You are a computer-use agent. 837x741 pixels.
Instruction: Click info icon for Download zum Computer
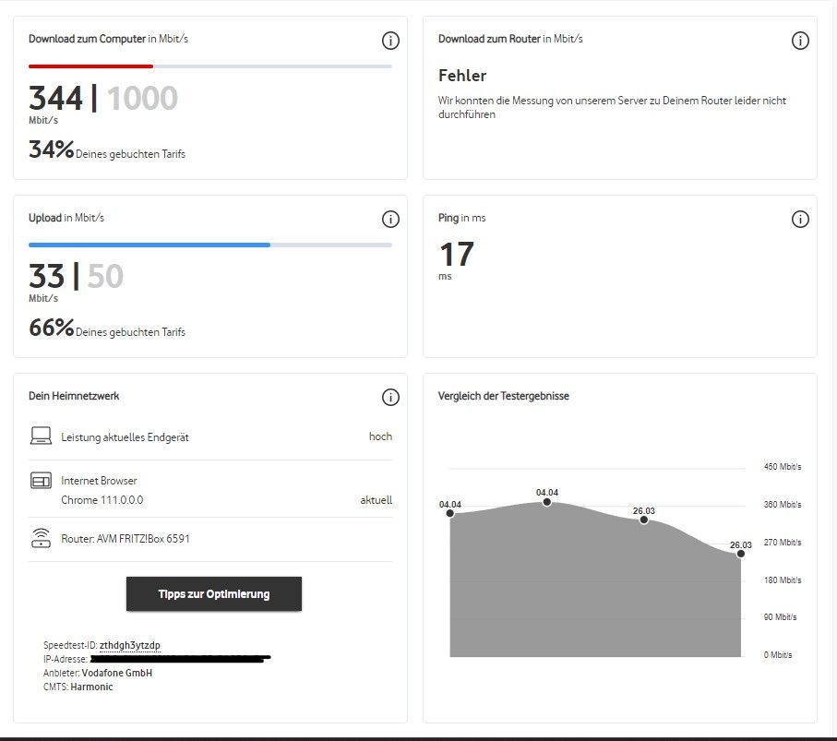click(x=390, y=41)
